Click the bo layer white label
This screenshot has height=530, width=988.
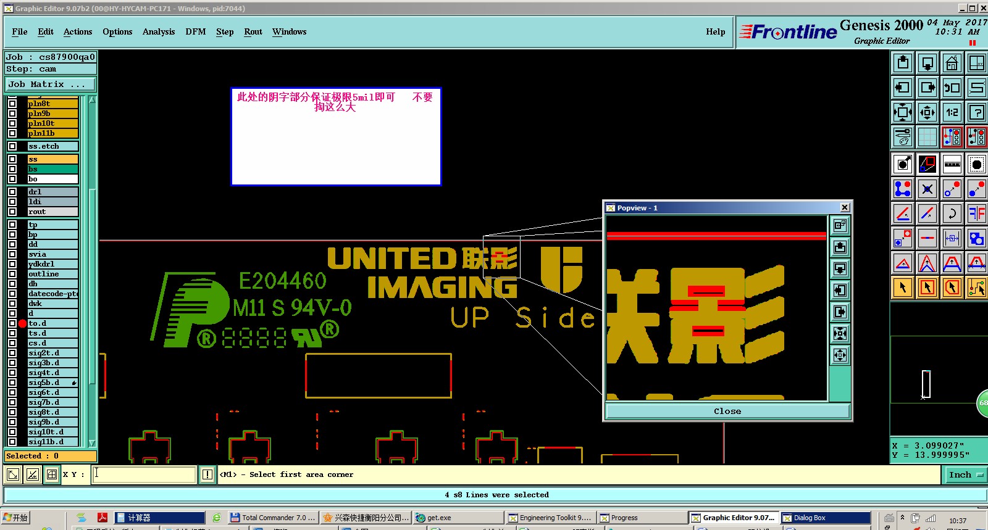(52, 179)
